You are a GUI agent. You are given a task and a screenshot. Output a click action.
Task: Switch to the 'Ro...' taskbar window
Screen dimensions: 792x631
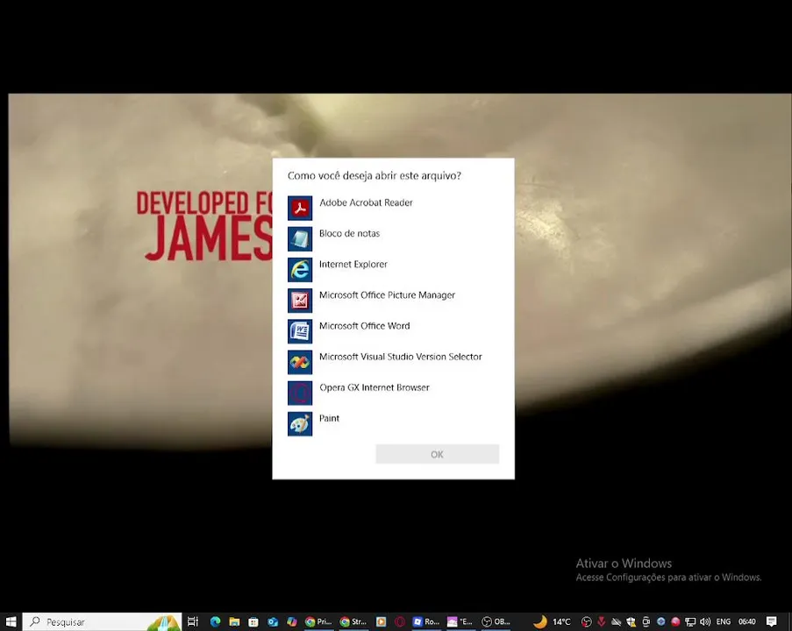pos(426,621)
